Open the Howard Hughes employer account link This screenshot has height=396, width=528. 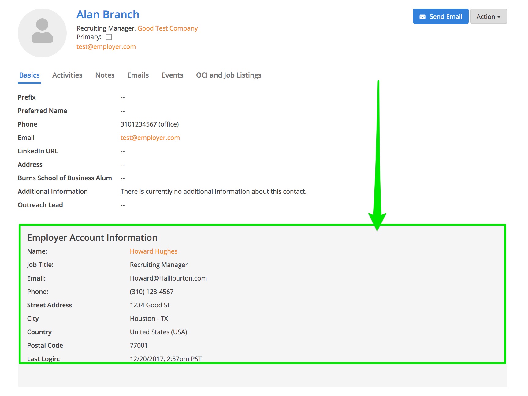[154, 251]
